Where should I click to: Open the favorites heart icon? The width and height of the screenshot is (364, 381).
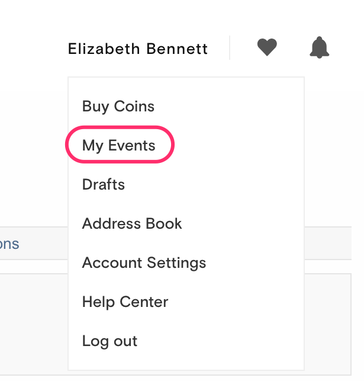click(267, 47)
